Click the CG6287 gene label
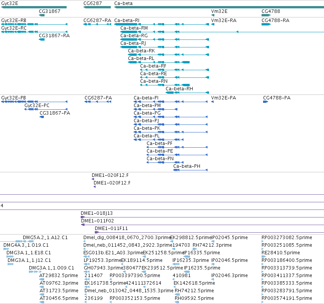The height and width of the screenshot is (304, 324). point(93,3)
